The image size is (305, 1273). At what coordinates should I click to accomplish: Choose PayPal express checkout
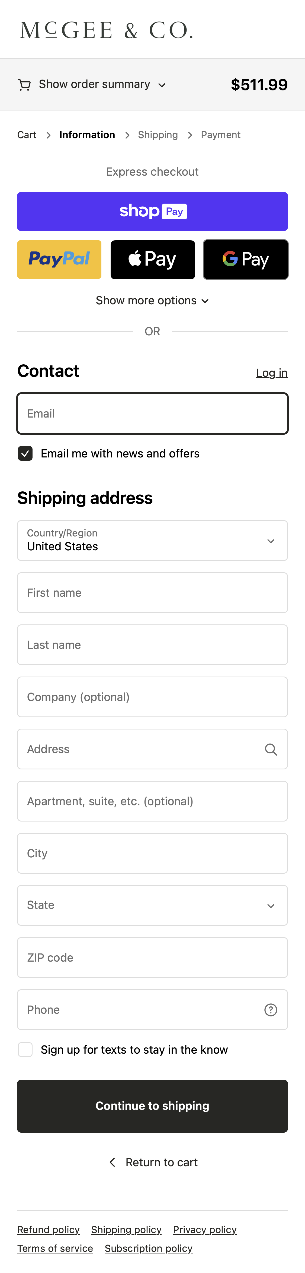pyautogui.click(x=59, y=260)
